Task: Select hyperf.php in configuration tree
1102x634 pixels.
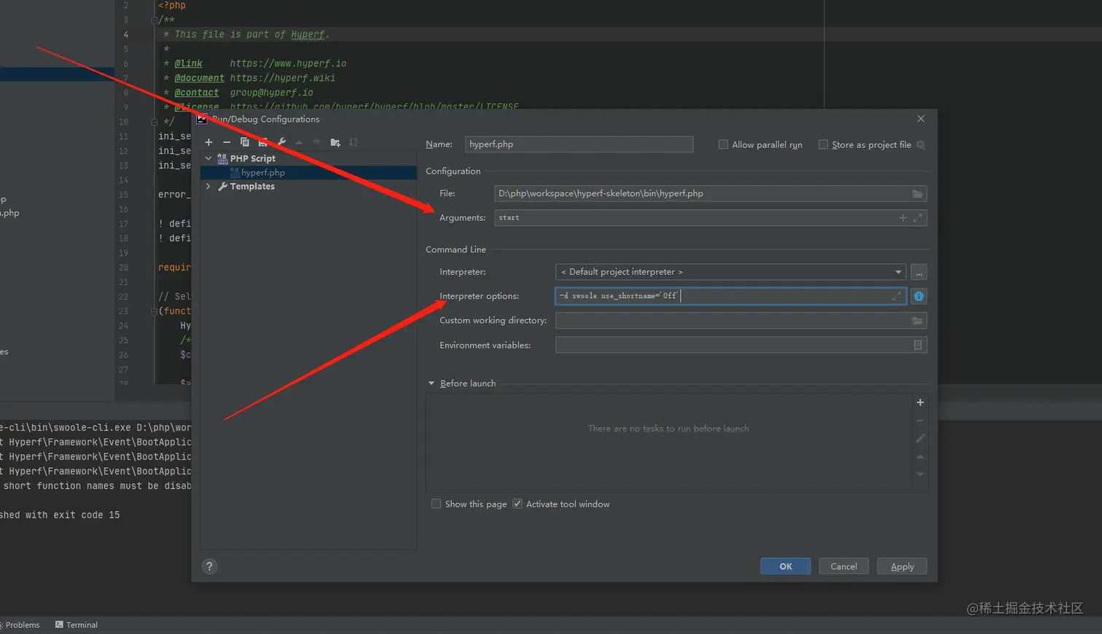Action: tap(262, 173)
